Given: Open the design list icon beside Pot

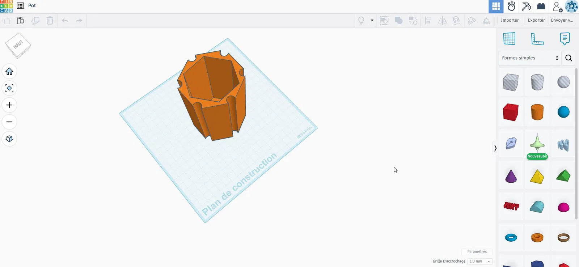Looking at the screenshot, I should [x=21, y=6].
